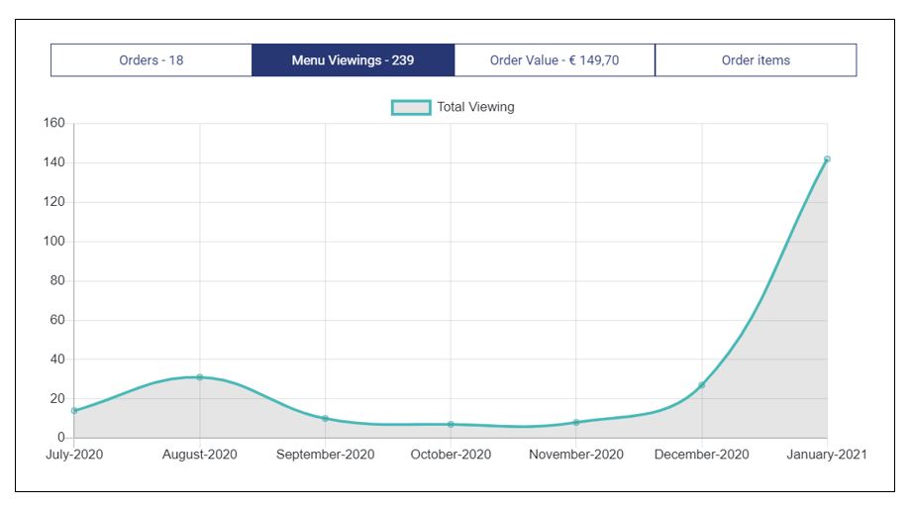Viewport: 912px width, 511px height.
Task: Click the January-2021 highest data point
Action: click(827, 159)
